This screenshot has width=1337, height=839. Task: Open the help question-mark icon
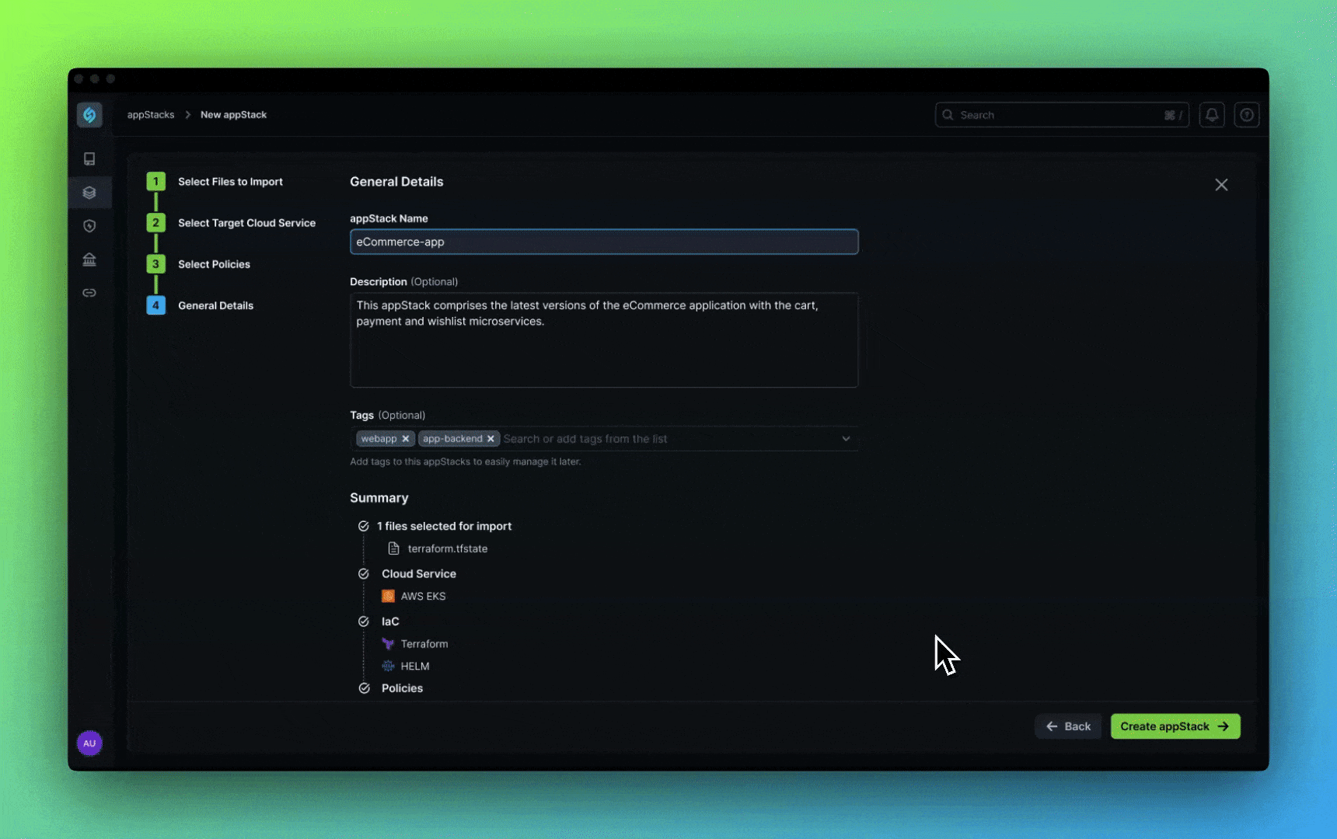[1247, 114]
